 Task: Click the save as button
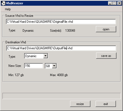point(106,56)
